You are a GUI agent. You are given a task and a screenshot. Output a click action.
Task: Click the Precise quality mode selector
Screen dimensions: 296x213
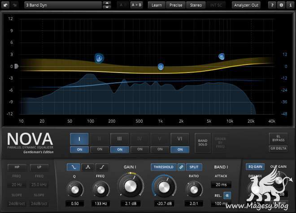tap(176, 5)
